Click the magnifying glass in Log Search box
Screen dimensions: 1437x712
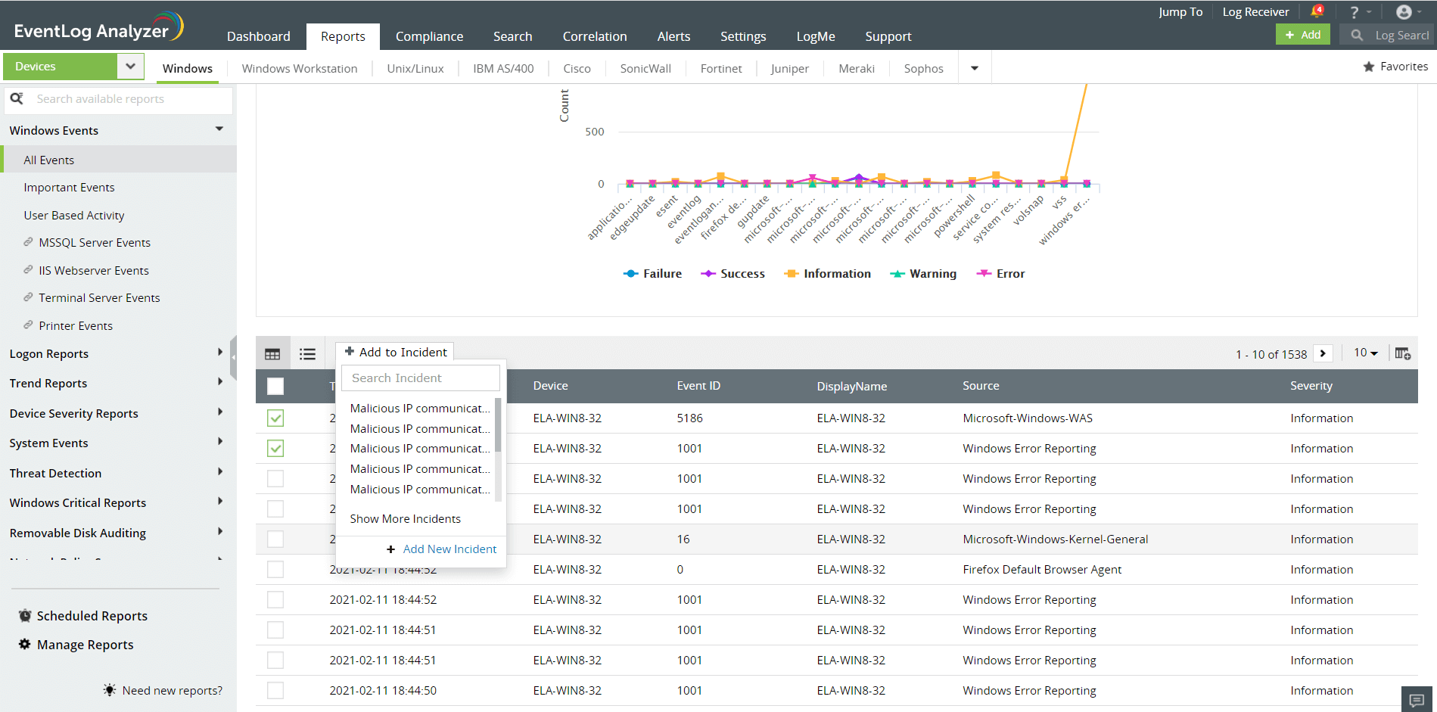(x=1356, y=35)
